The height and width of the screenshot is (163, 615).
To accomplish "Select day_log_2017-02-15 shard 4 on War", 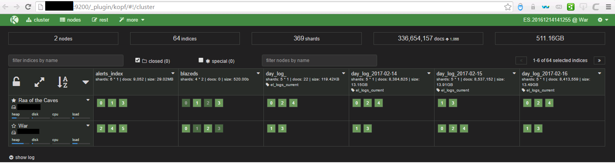I will (464, 129).
